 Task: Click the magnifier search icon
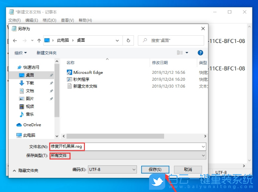(145, 40)
